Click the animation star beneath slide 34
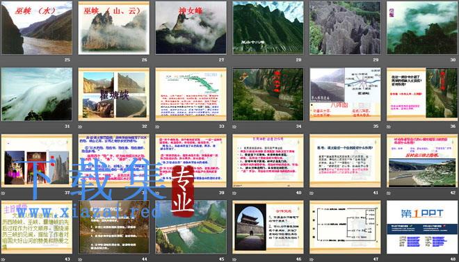Viewport: 459px width, 262px height. [234, 127]
